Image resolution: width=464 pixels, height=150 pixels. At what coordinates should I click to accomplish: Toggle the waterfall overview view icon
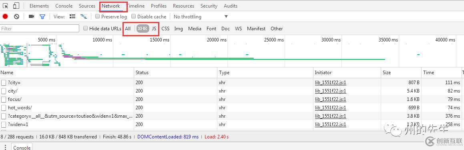point(84,16)
